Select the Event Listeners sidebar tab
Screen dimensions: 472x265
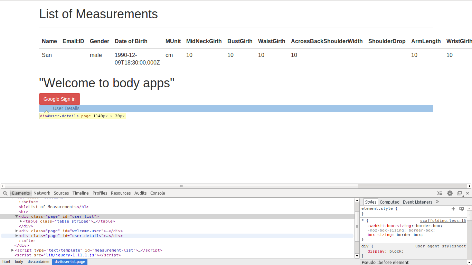(417, 202)
